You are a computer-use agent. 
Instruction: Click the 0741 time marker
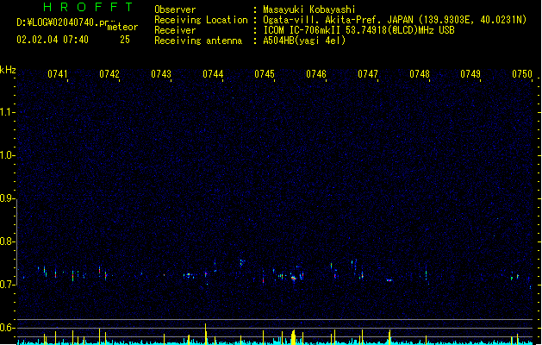click(58, 74)
